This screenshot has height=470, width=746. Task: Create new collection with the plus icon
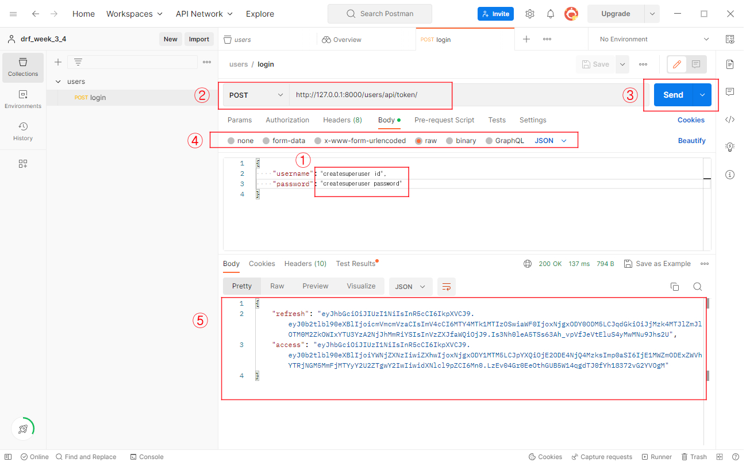(x=57, y=62)
